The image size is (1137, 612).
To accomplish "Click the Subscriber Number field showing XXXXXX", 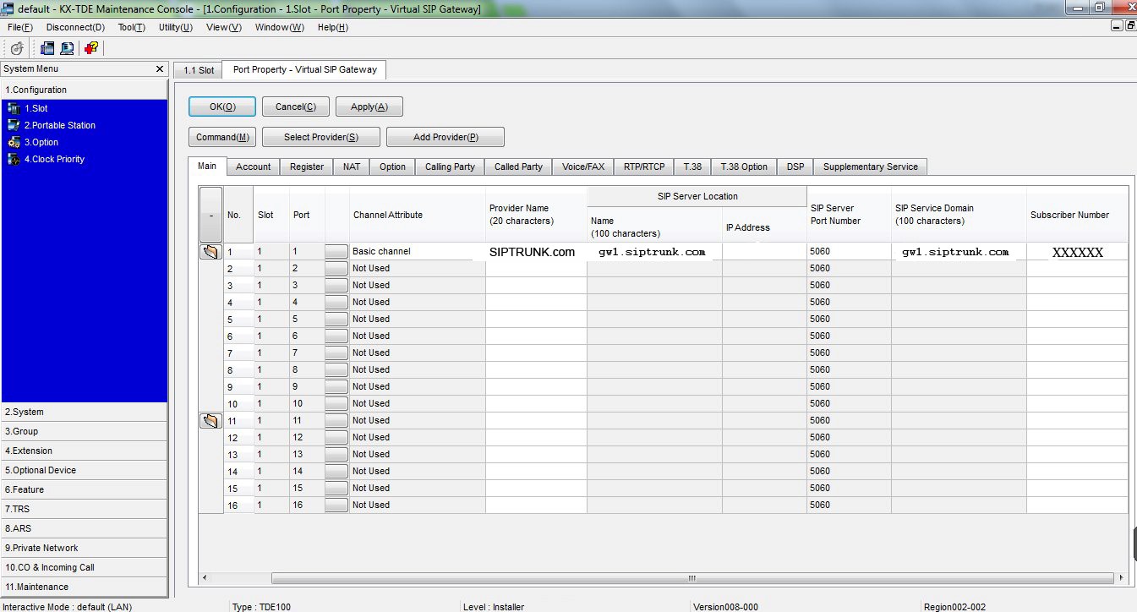I will tap(1078, 252).
